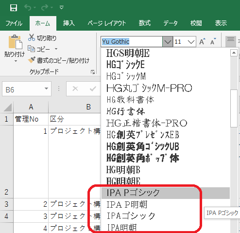240x233 pixels.
Task: Click the Yu Gothic font name field
Action: 132,42
